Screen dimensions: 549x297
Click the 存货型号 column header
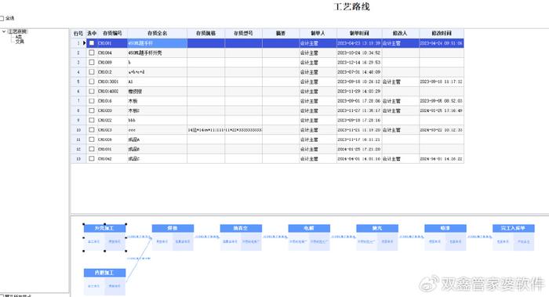[x=243, y=33]
